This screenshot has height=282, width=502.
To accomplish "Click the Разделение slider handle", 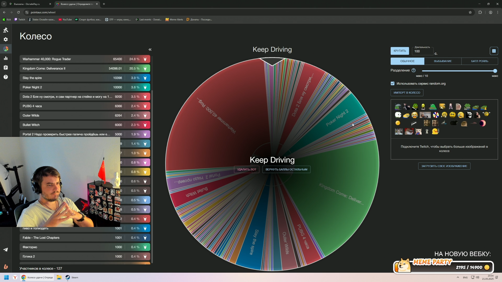I will [495, 71].
